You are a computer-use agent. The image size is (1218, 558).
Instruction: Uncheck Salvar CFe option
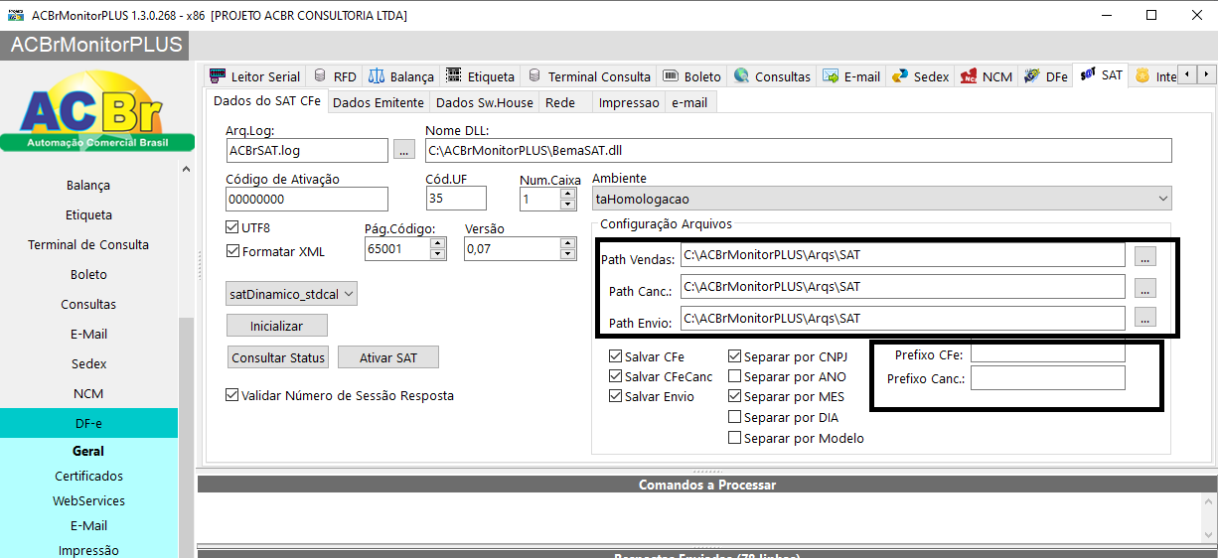tap(615, 356)
